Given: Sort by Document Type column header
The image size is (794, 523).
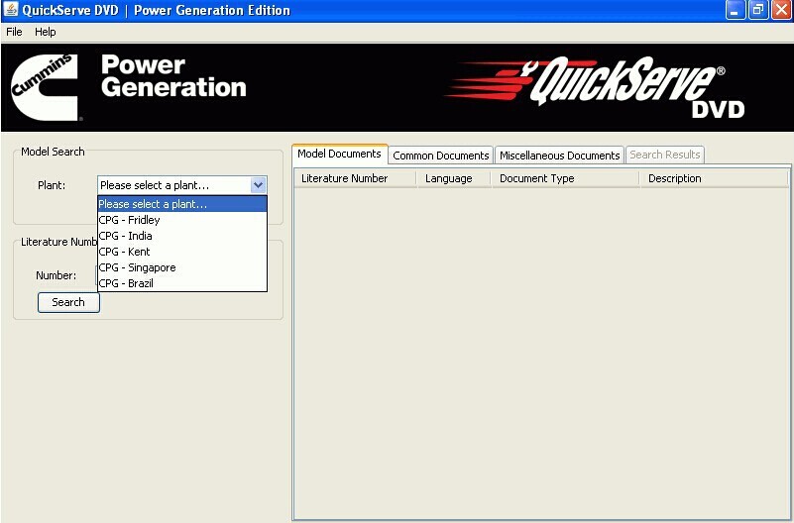Looking at the screenshot, I should pyautogui.click(x=565, y=178).
